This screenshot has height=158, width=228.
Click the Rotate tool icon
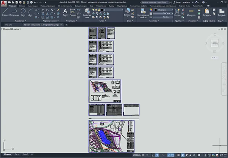(x=47, y=10)
